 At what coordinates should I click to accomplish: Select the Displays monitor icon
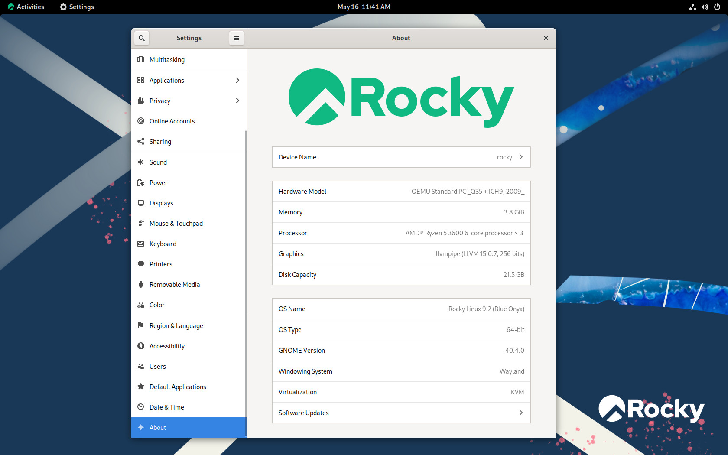[140, 203]
